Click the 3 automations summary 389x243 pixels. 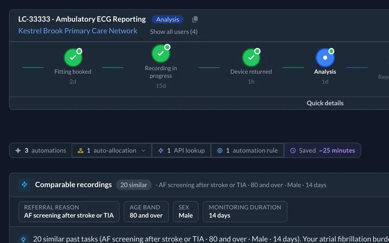pyautogui.click(x=41, y=151)
